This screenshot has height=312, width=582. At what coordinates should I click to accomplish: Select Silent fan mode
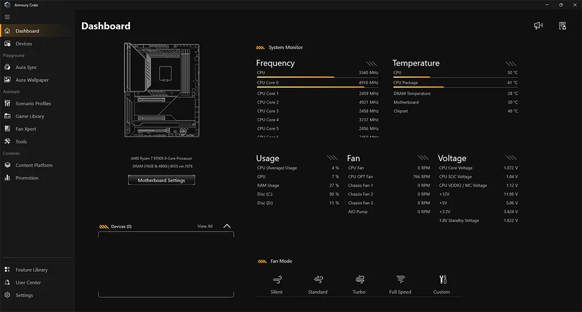pyautogui.click(x=277, y=284)
